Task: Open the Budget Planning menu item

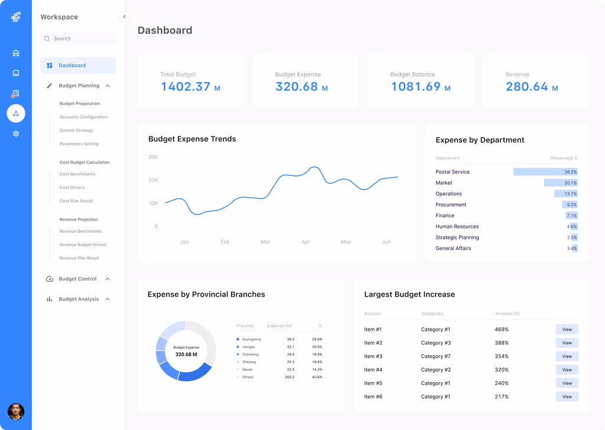Action: [x=79, y=86]
